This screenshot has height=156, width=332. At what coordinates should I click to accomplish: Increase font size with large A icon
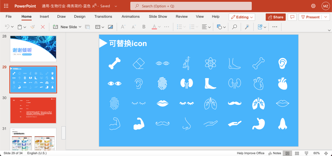pos(123,27)
